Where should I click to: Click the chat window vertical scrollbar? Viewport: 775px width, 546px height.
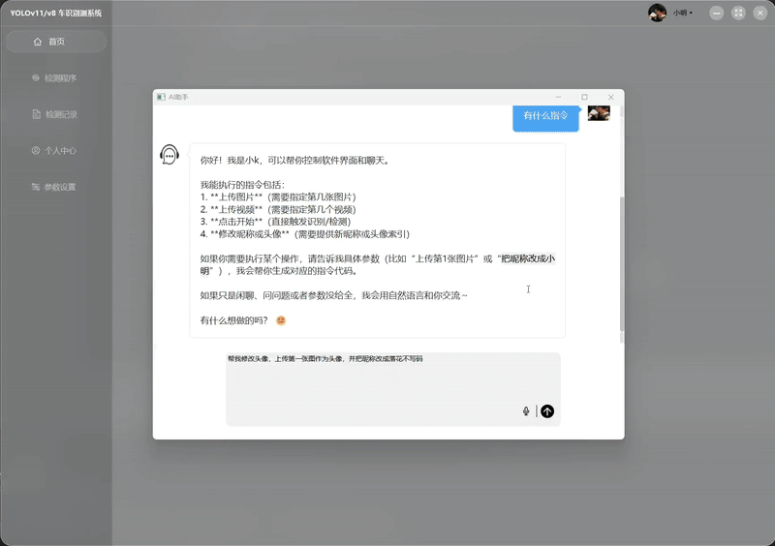[622, 264]
